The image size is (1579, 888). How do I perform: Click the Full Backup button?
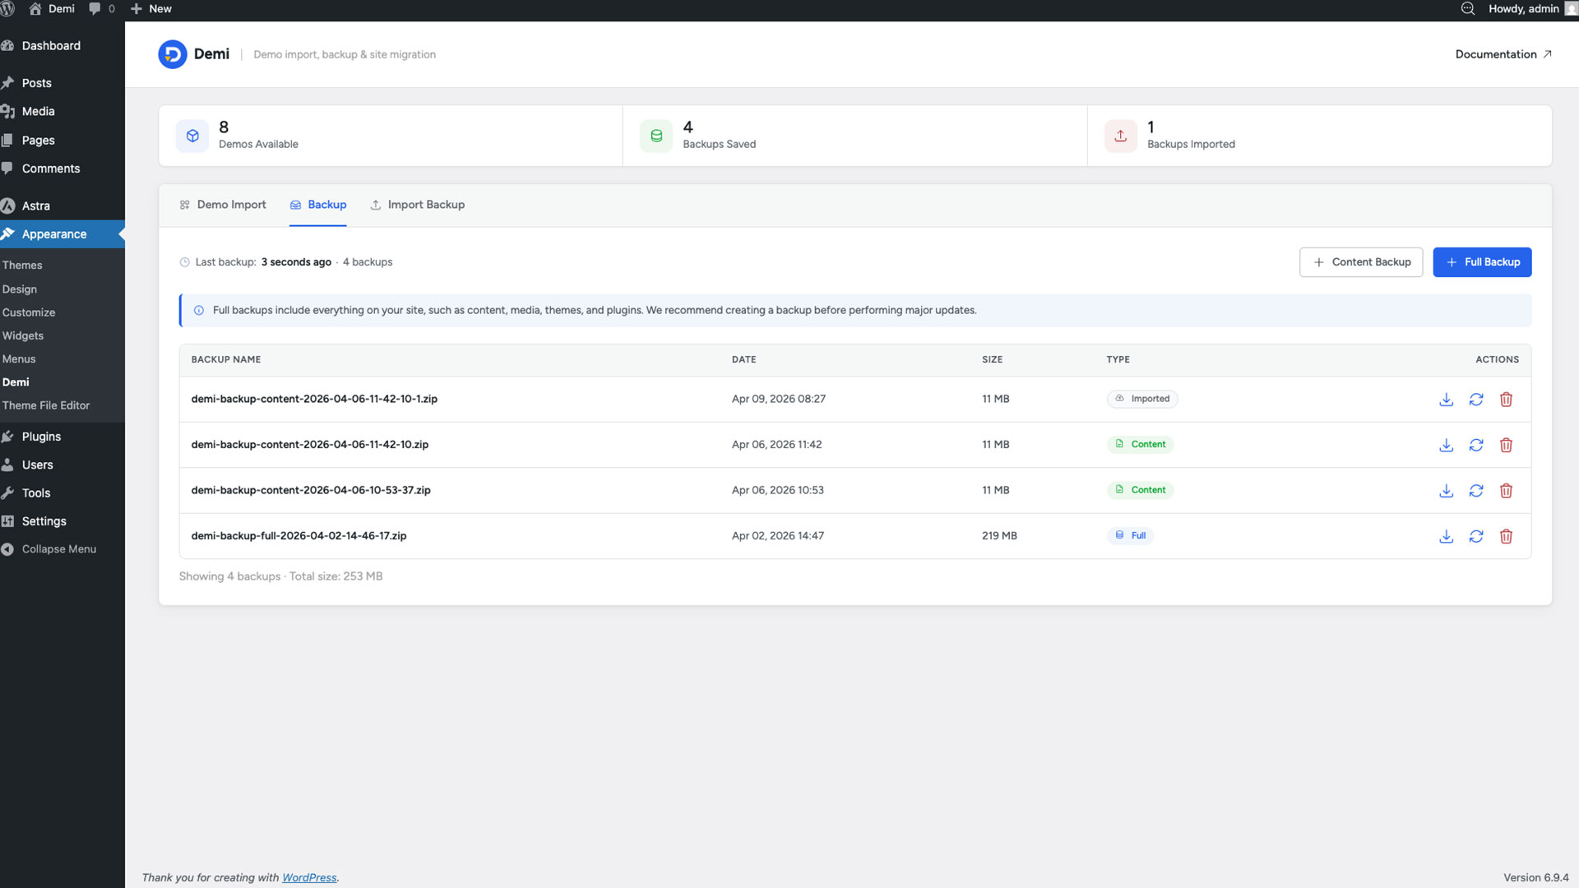click(1483, 261)
